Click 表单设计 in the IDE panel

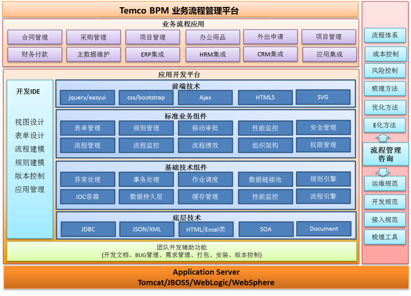tap(29, 136)
